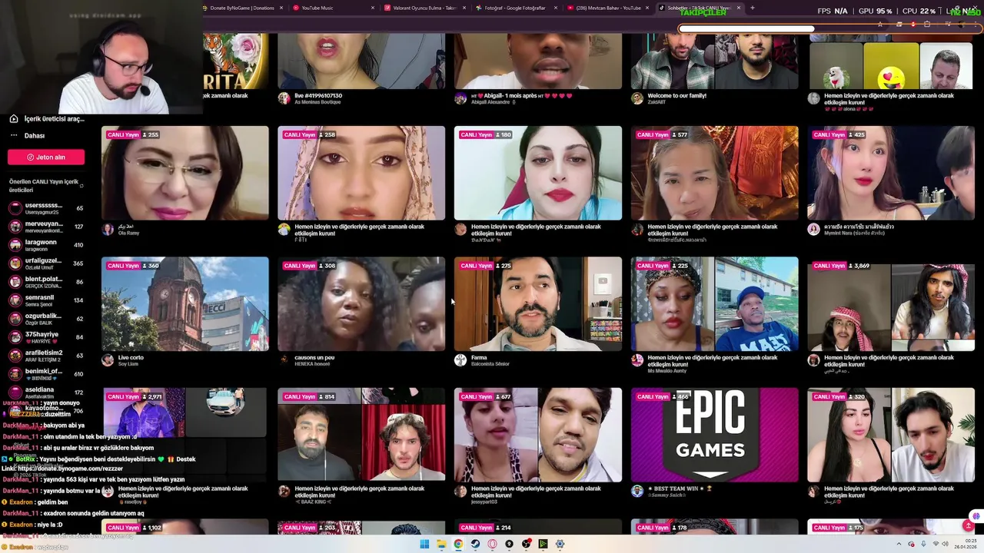The image size is (984, 553).
Task: Open ozgurbalik suggested creator
Action: coord(45,319)
